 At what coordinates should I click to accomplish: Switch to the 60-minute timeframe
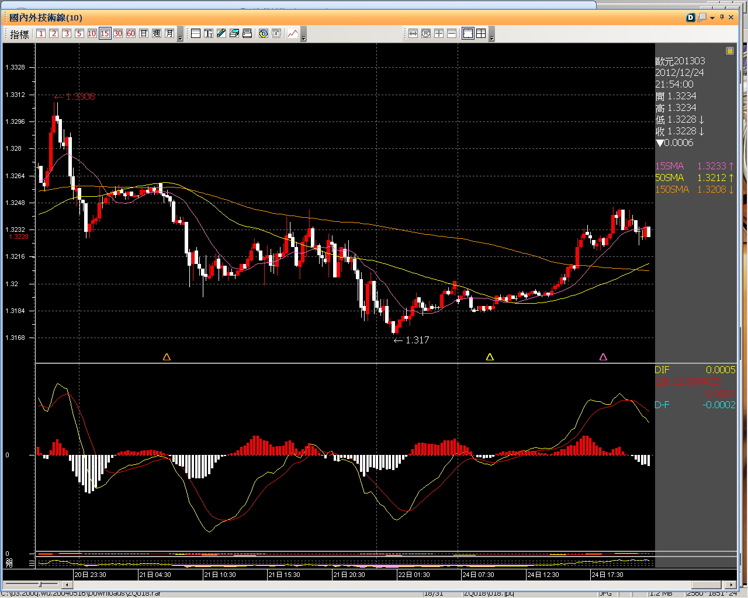[x=131, y=34]
